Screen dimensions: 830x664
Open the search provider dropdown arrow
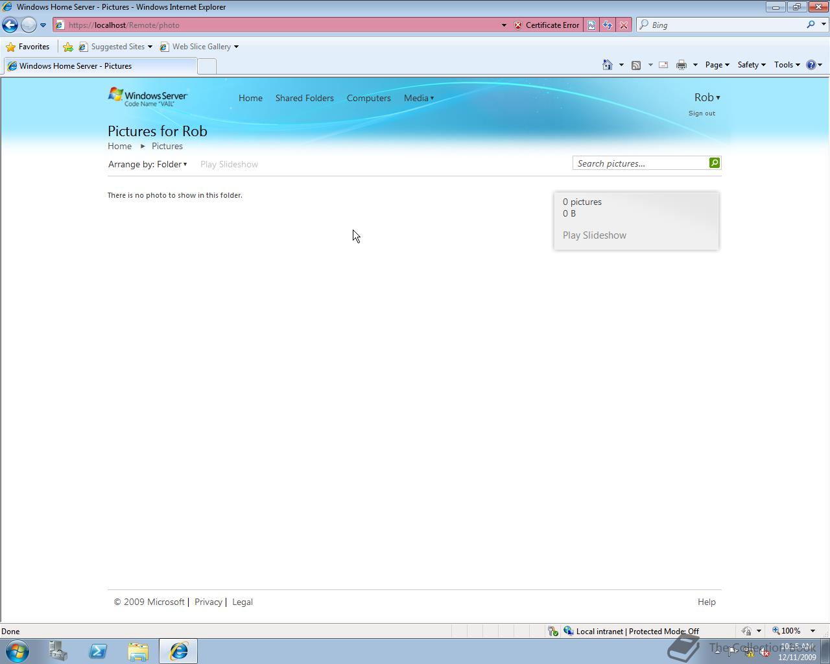tap(824, 25)
